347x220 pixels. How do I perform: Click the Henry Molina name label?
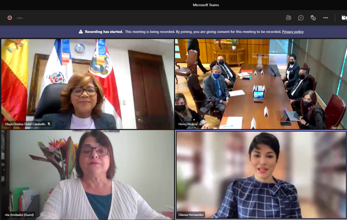(x=188, y=124)
